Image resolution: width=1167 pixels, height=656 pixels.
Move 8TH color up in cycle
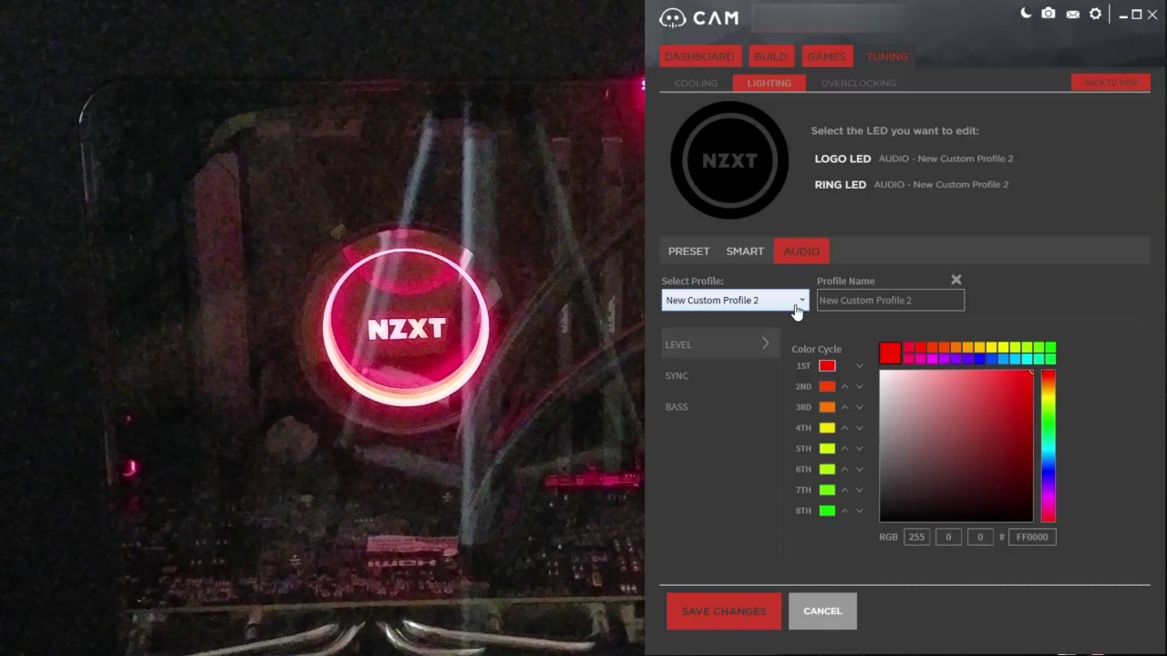[x=844, y=511]
